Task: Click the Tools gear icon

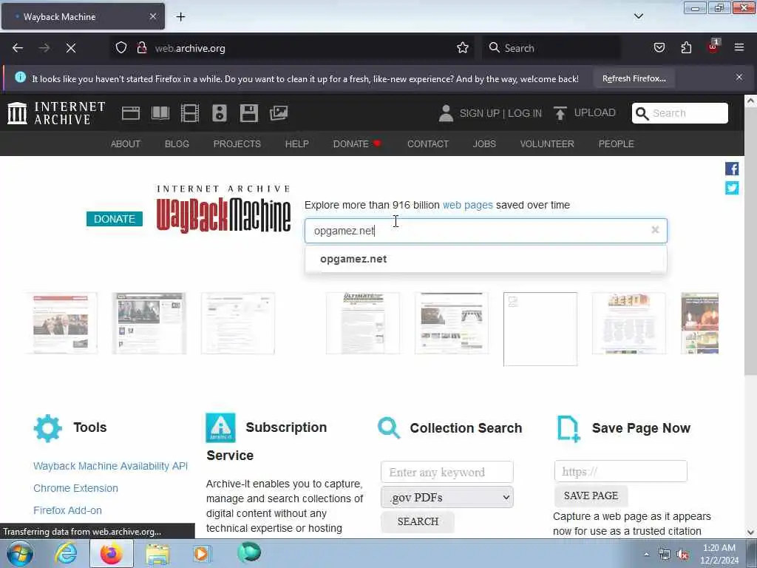Action: point(48,428)
